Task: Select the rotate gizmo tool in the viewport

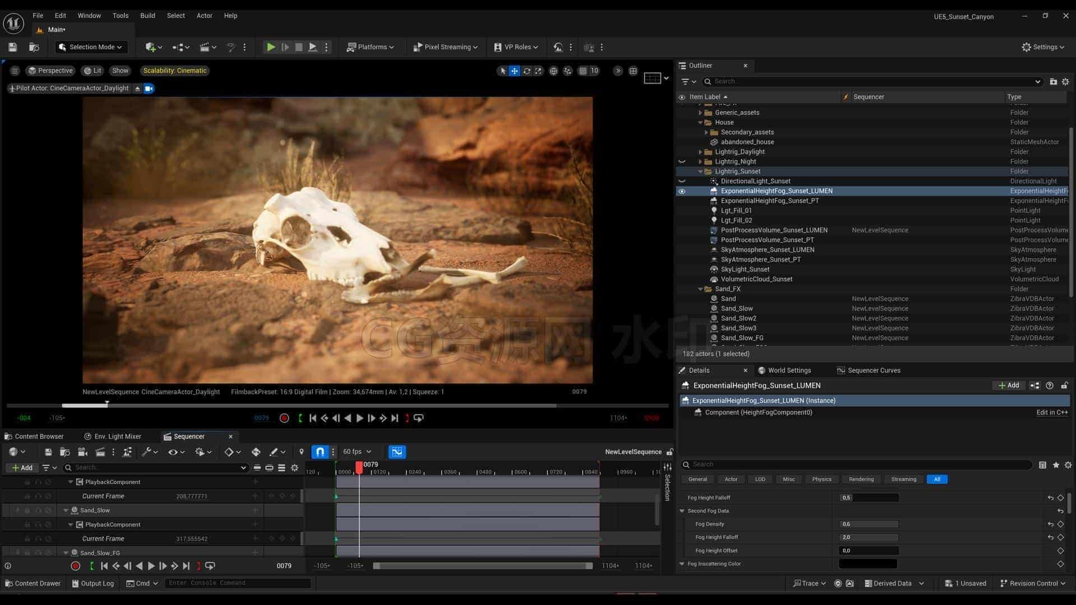Action: (x=526, y=71)
